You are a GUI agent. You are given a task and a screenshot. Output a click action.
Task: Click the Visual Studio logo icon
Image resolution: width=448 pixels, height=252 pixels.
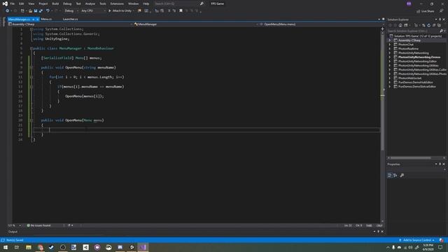5,3
